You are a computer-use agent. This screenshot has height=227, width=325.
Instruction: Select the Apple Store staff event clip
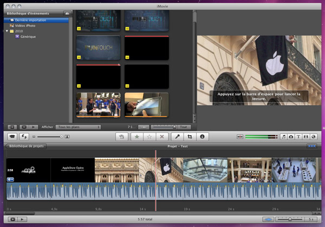pyautogui.click(x=99, y=105)
